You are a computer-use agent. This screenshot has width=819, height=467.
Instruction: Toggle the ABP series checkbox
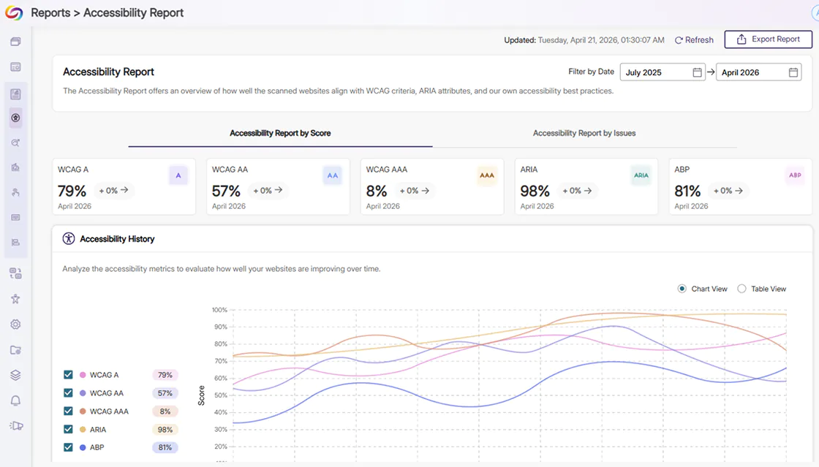[x=68, y=447]
